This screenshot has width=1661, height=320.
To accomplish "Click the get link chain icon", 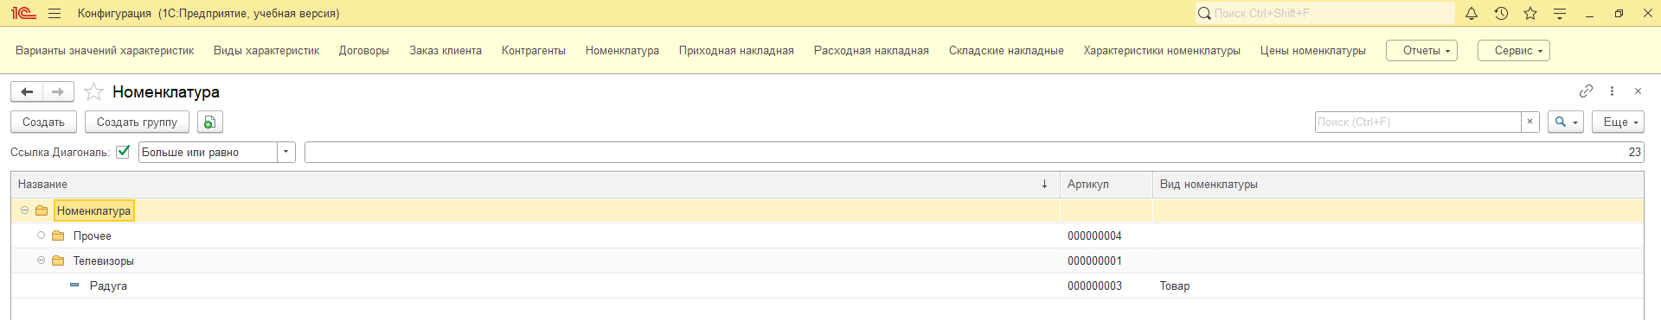I will click(x=1586, y=91).
